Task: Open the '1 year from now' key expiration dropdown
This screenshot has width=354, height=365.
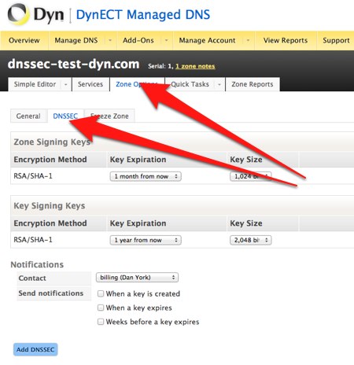Action: tap(146, 240)
